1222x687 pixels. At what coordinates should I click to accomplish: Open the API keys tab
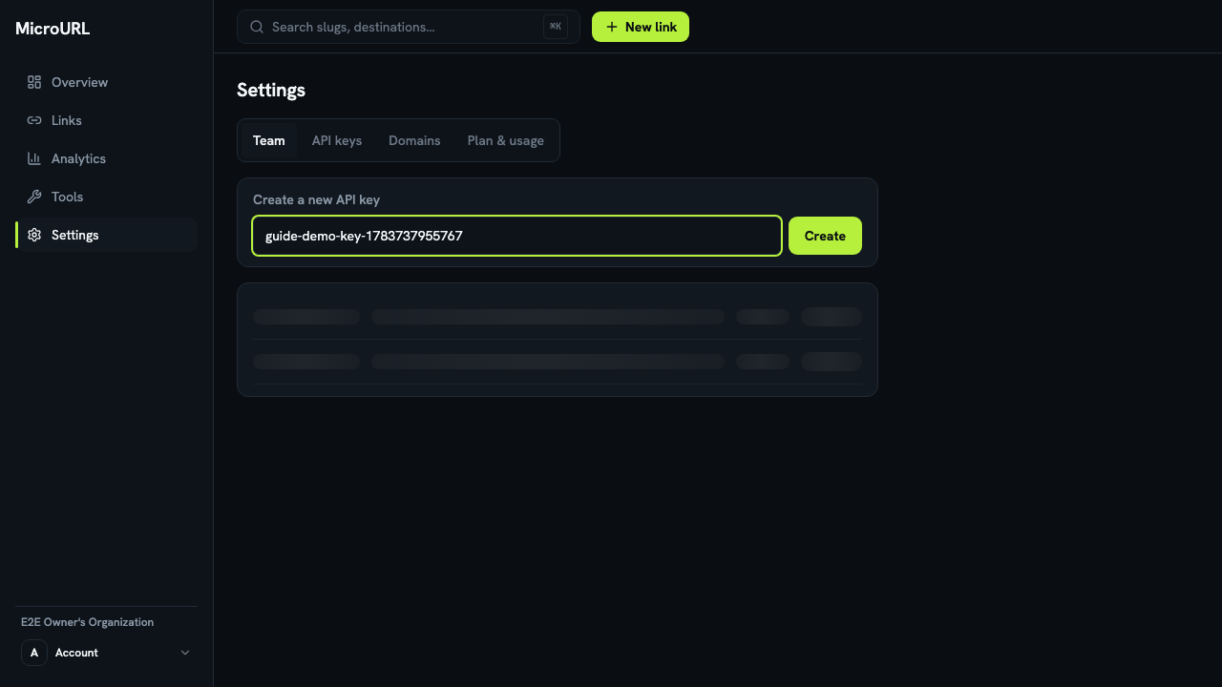point(337,140)
